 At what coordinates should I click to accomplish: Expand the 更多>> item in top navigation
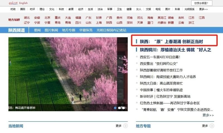pos(203,9)
